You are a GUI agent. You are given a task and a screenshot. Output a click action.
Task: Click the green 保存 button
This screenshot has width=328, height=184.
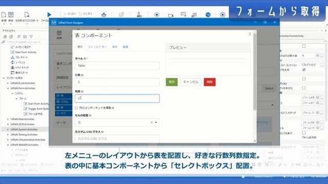[x=172, y=82]
